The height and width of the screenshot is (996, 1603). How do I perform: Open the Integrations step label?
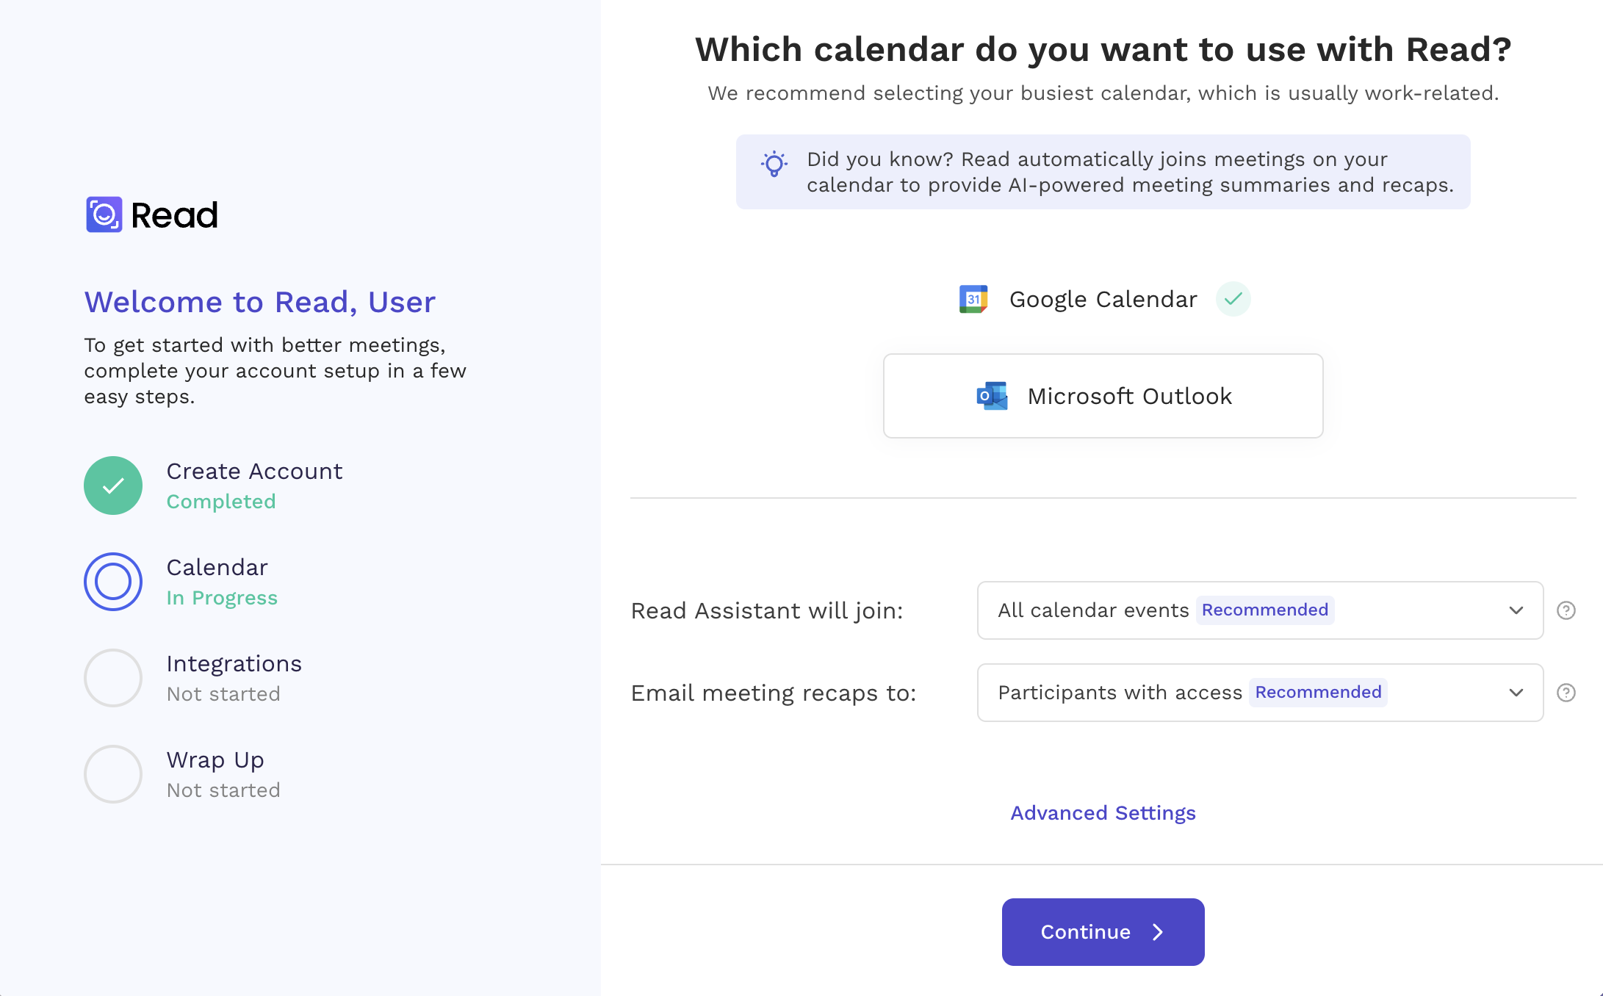pos(234,664)
